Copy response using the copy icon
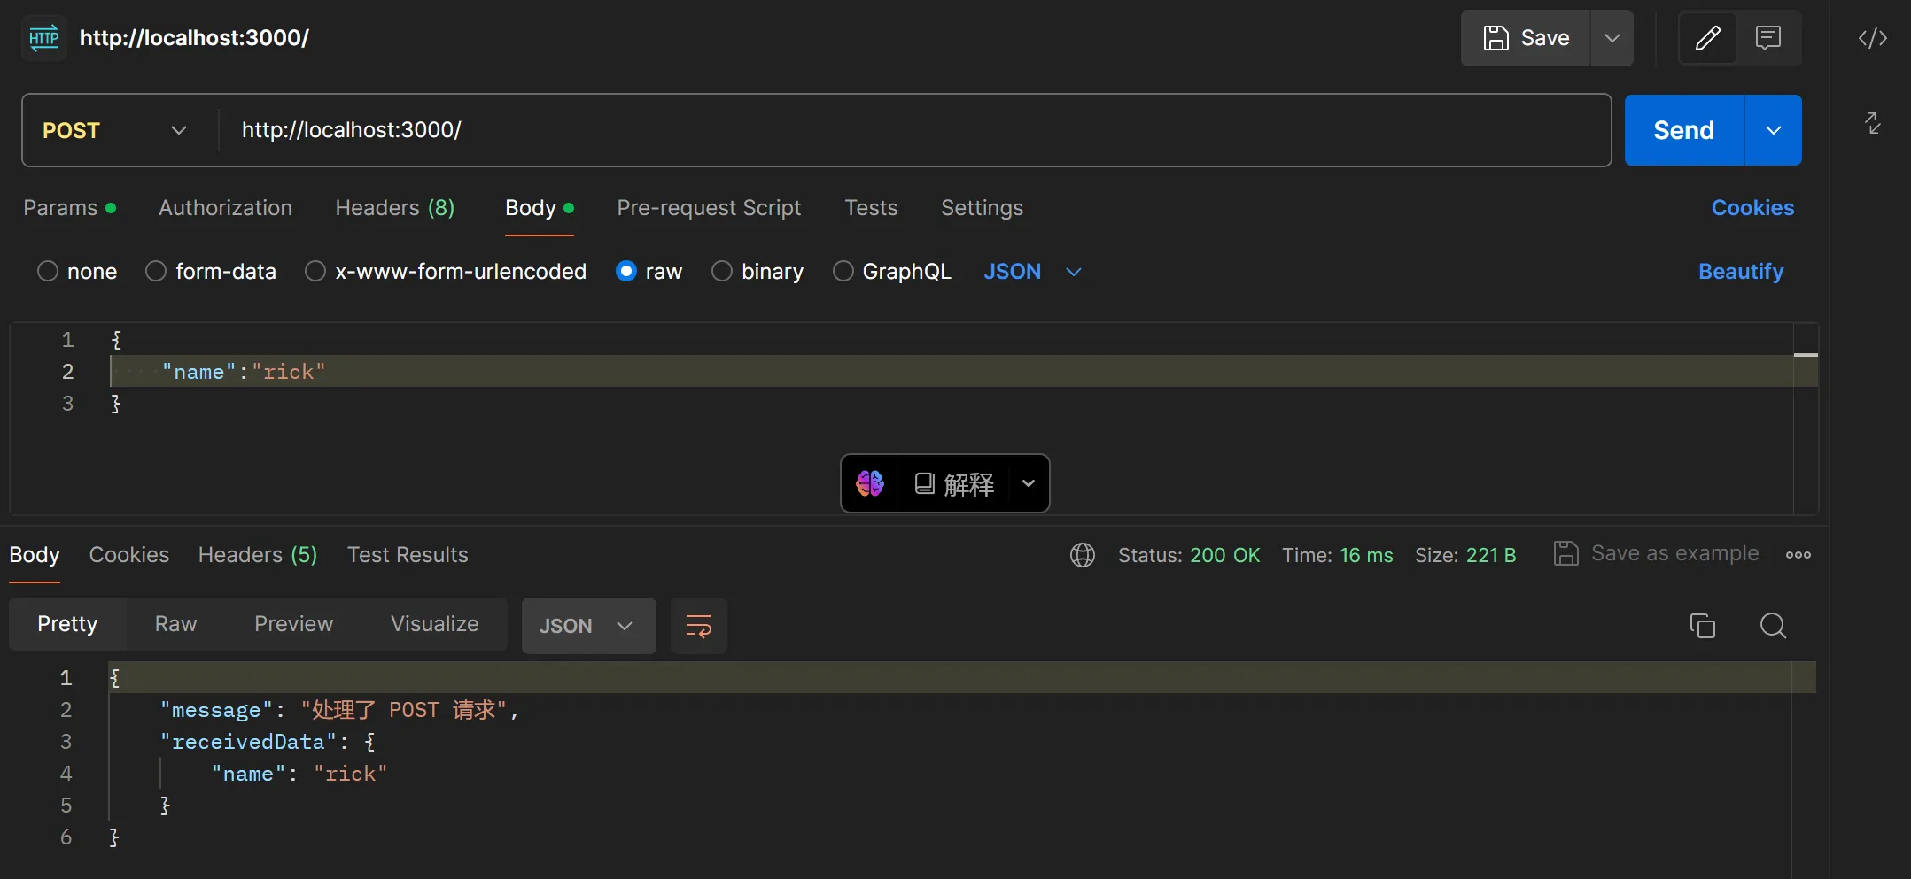 1702,626
